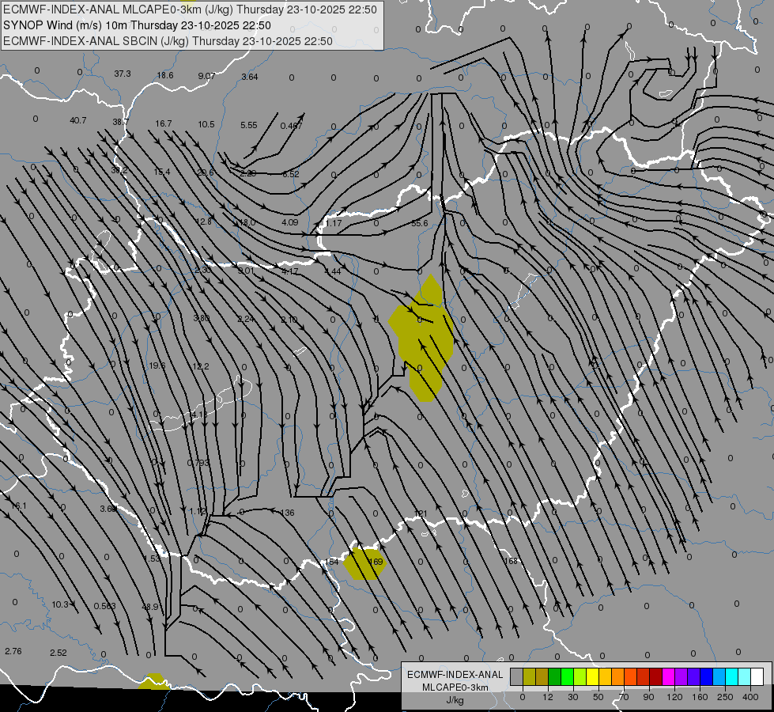Click the 250 tick label on color bar

[725, 697]
